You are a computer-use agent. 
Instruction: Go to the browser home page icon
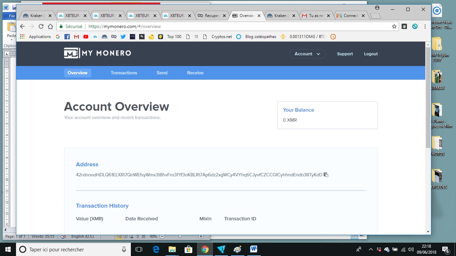coord(50,26)
